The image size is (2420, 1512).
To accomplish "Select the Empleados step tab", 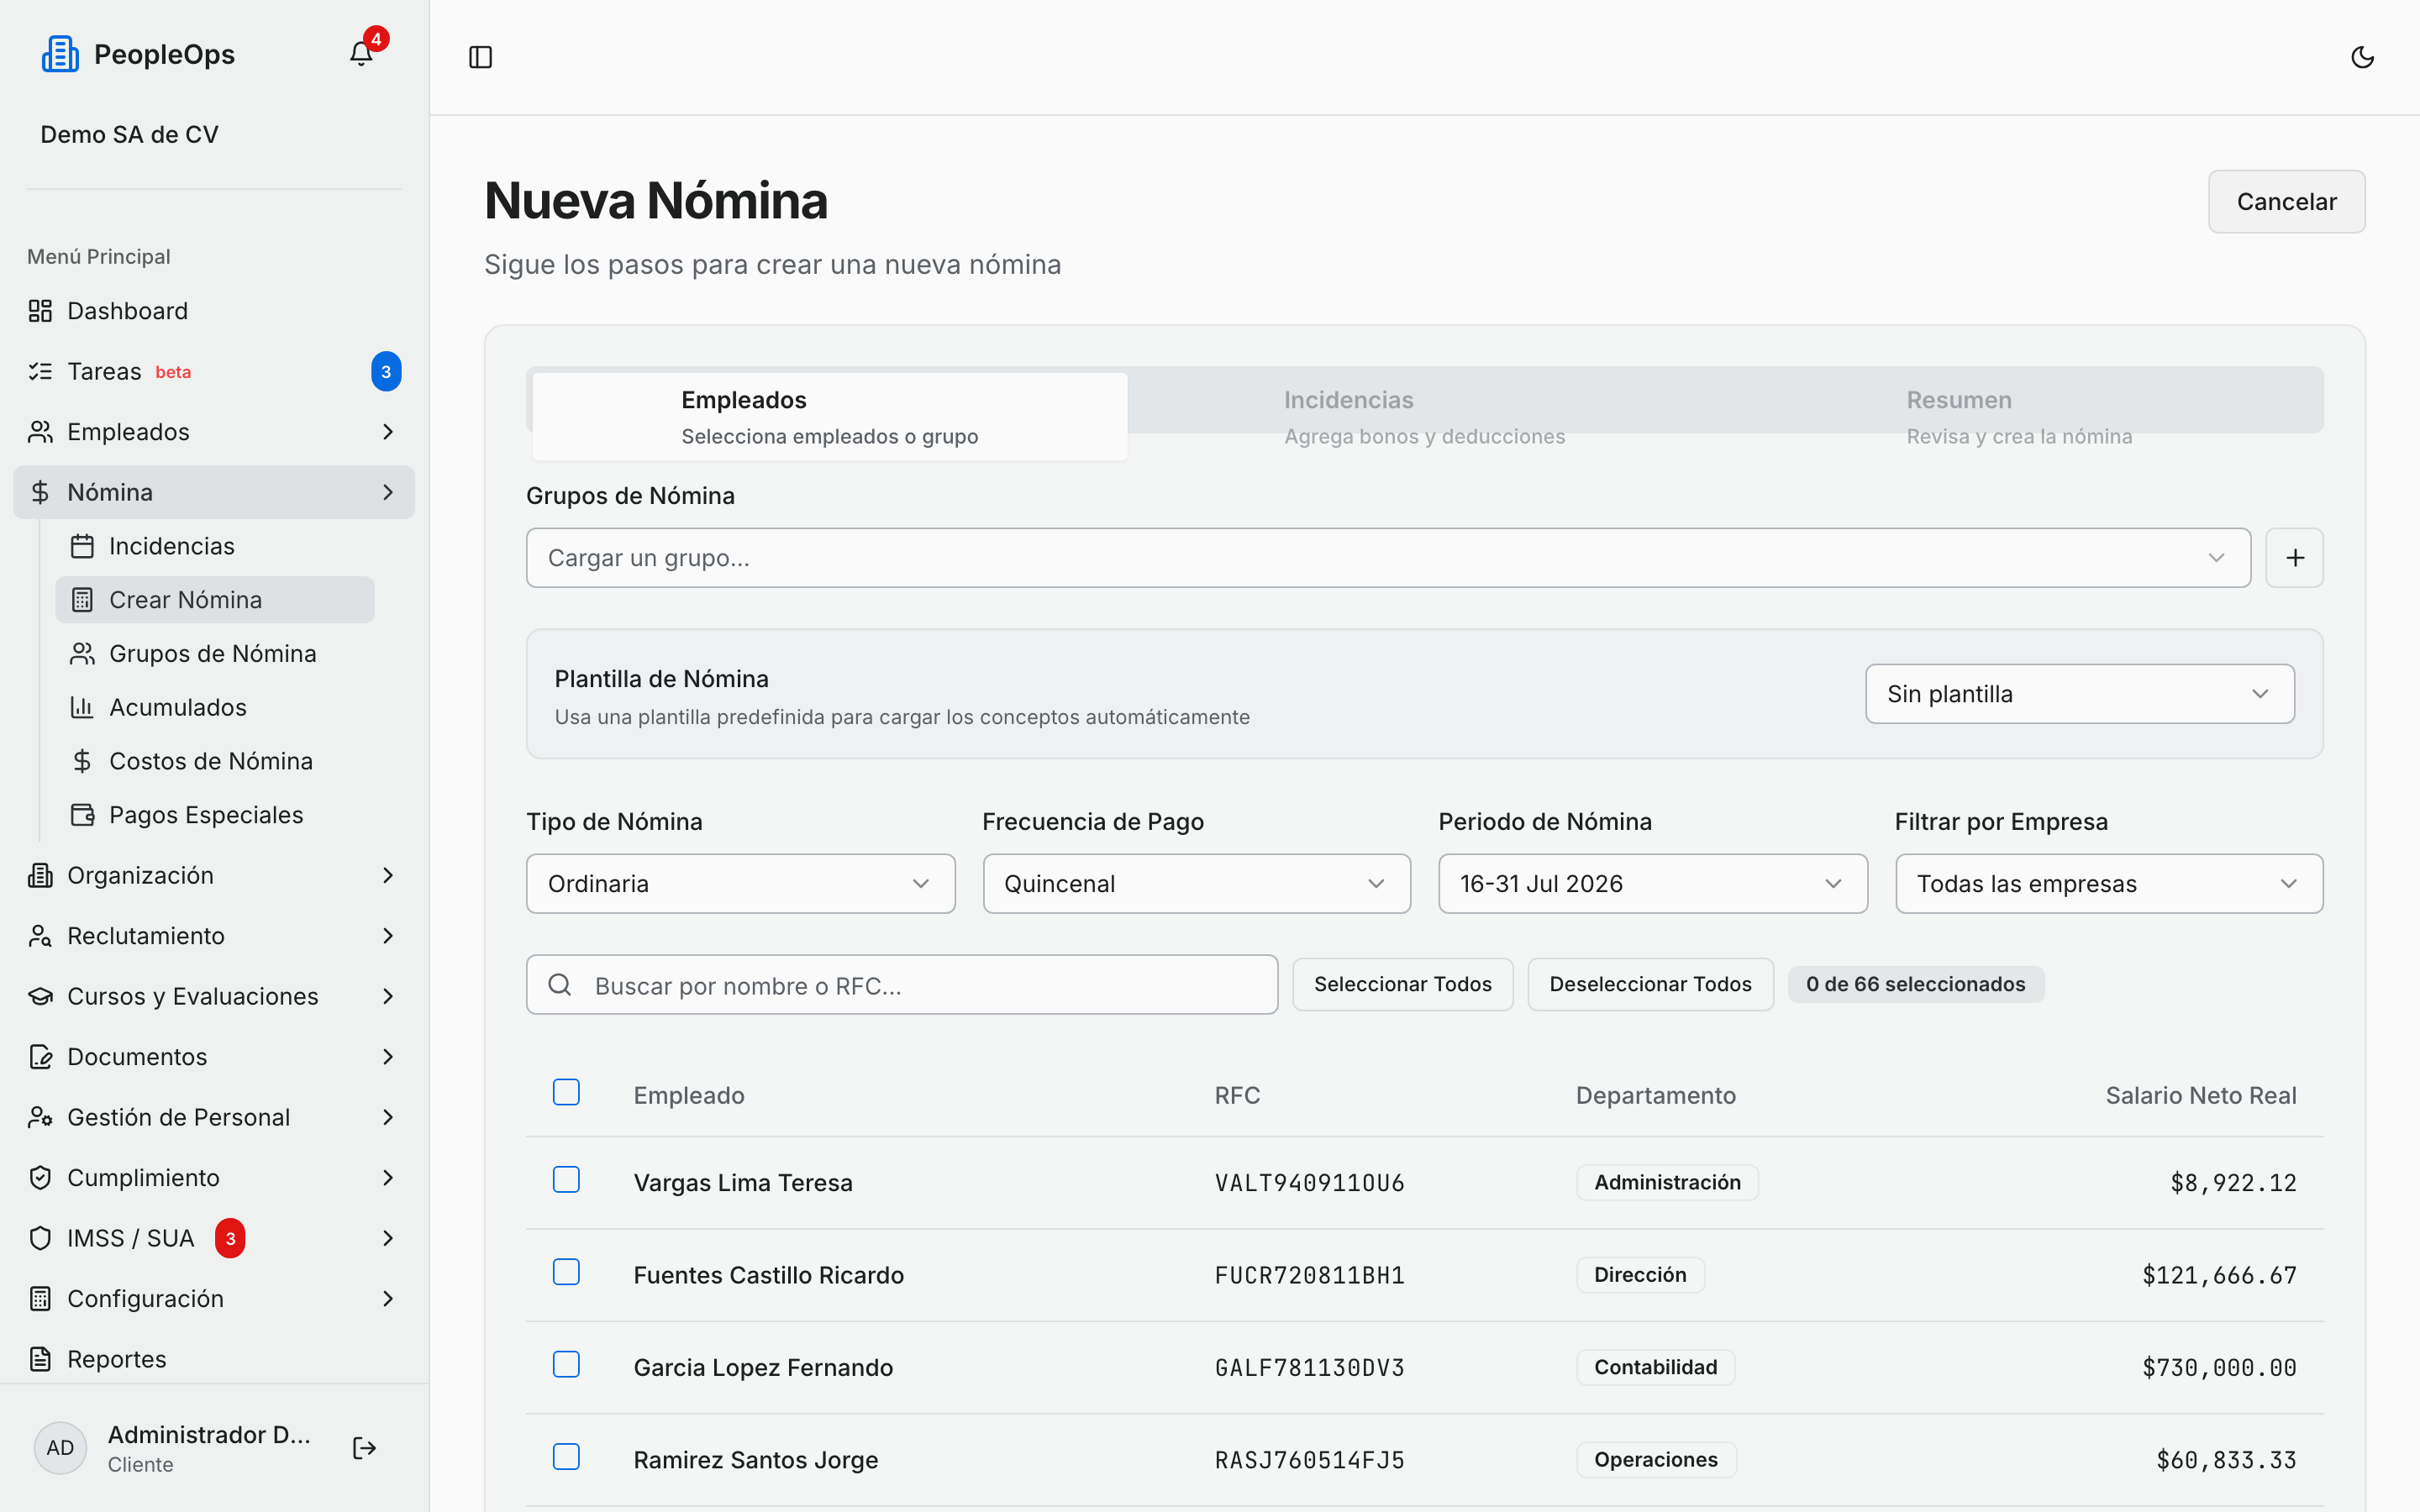I will click(830, 417).
